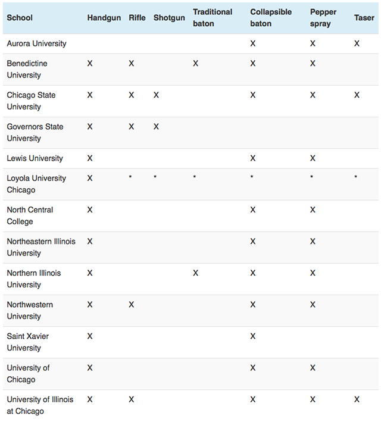Click Benedictine University's Traditional baton X mark
Screen dimensions: 381x425
196,63
